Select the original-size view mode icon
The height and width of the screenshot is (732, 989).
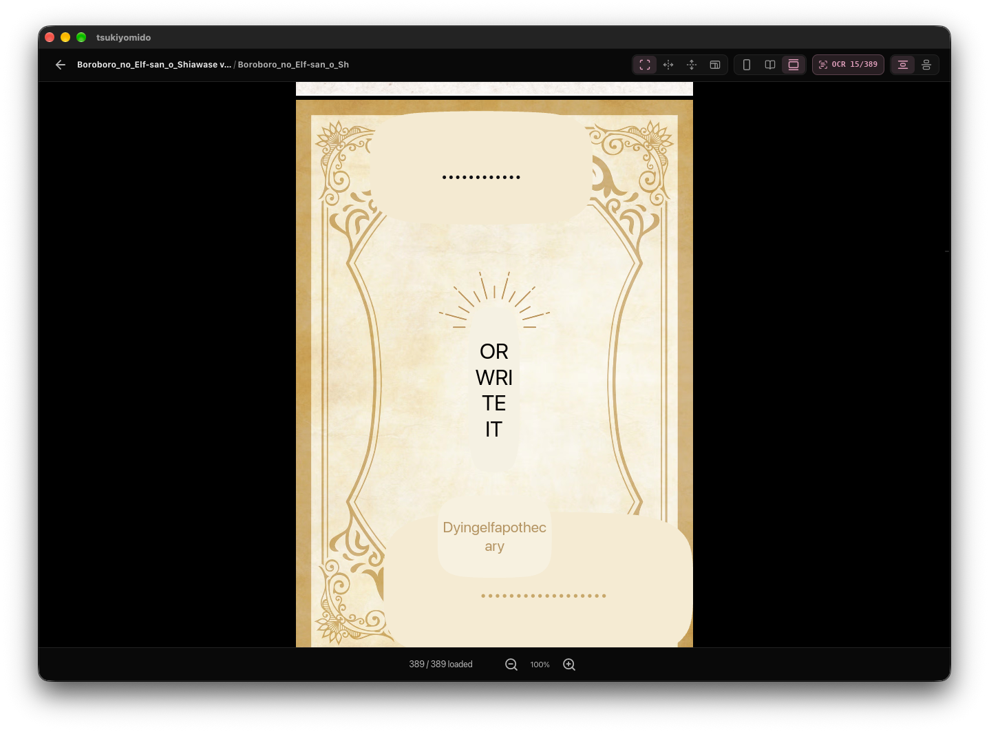[x=715, y=65]
